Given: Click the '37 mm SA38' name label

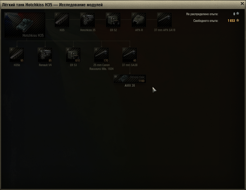Looking at the screenshot, I should (130, 65).
